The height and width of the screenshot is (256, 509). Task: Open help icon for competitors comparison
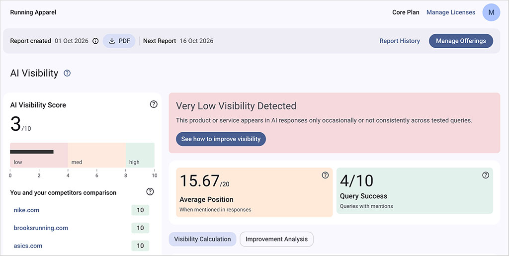[x=150, y=191]
